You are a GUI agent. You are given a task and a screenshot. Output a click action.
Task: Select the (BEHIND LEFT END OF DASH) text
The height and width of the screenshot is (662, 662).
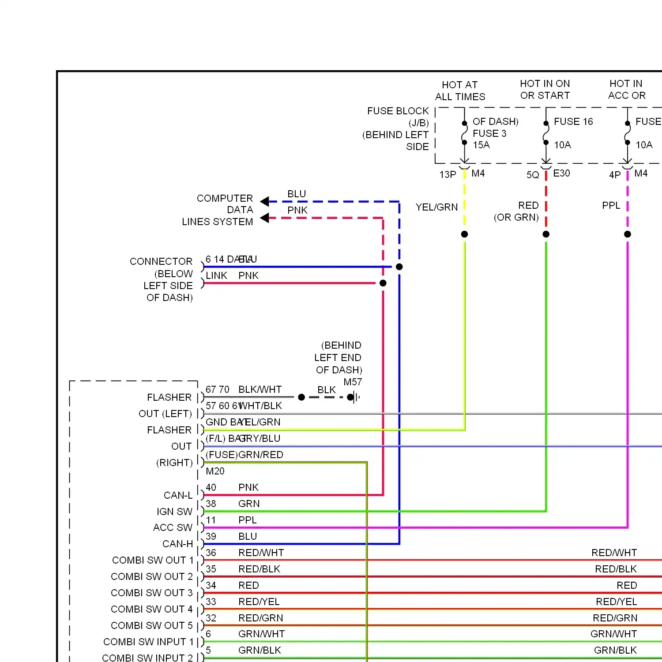click(x=338, y=357)
